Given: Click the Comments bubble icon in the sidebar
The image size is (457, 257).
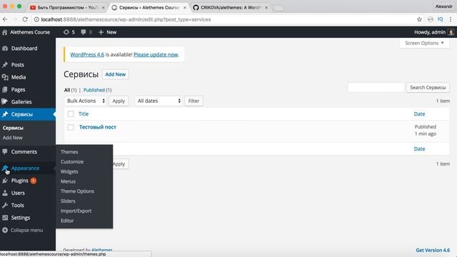Looking at the screenshot, I should (5, 151).
